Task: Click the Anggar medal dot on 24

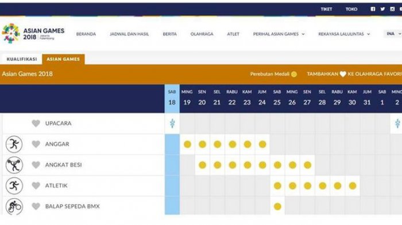Action: [x=262, y=144]
